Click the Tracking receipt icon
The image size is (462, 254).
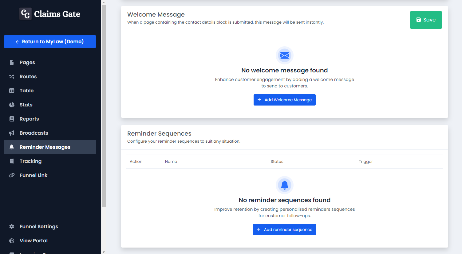[12, 161]
